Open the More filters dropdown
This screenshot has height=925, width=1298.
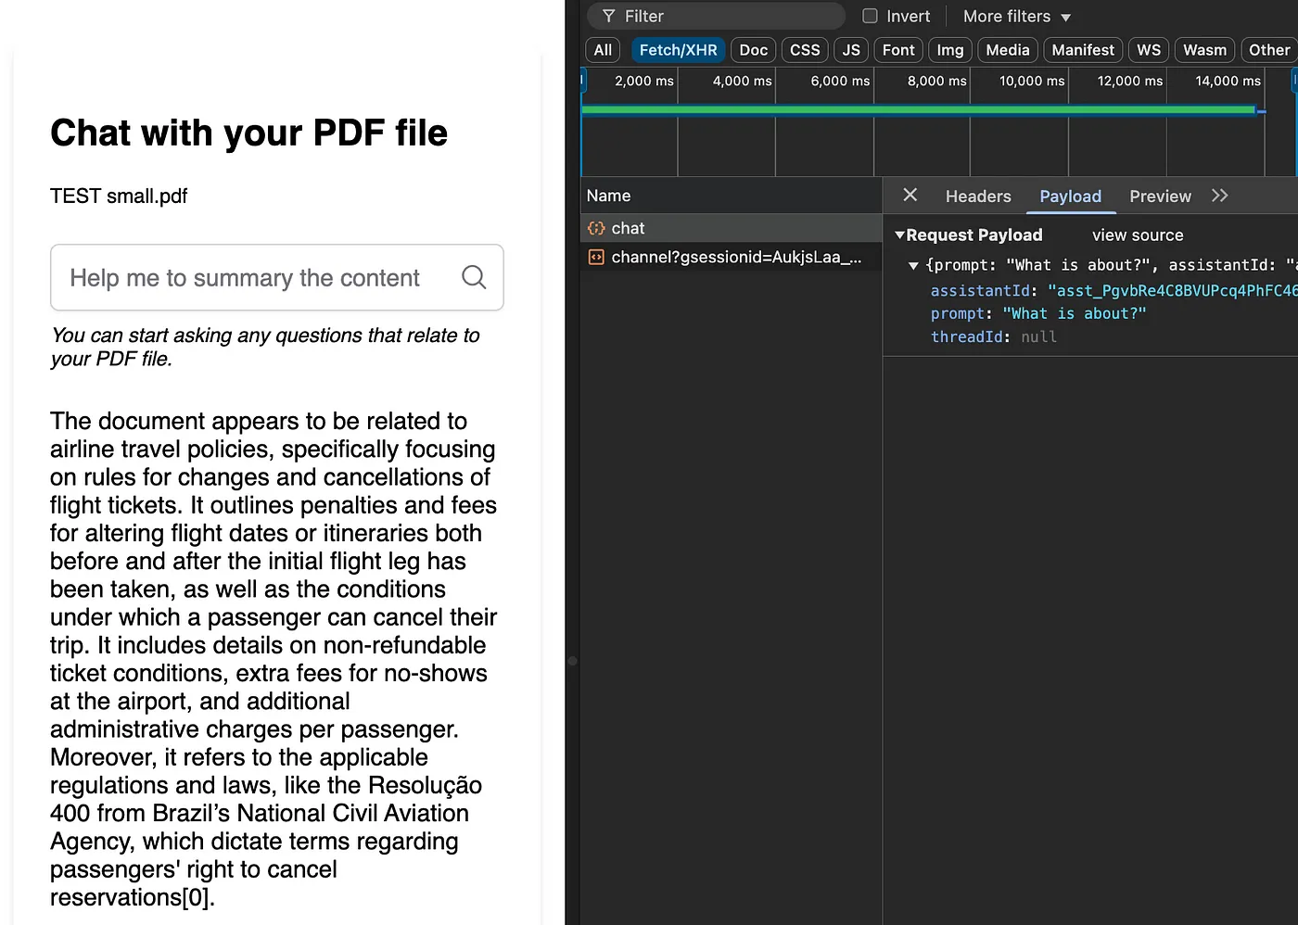pos(1016,17)
